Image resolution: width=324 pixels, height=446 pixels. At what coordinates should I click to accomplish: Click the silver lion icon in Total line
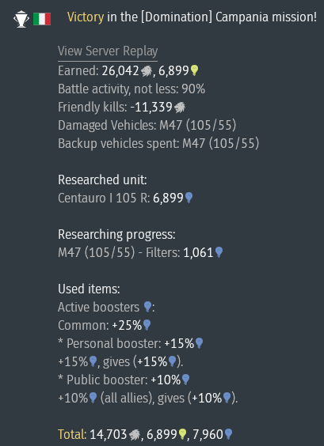tap(135, 435)
